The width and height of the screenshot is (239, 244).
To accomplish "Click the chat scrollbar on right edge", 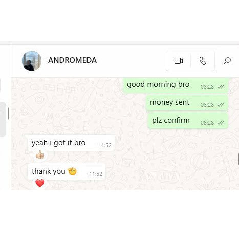I will (x=238, y=159).
